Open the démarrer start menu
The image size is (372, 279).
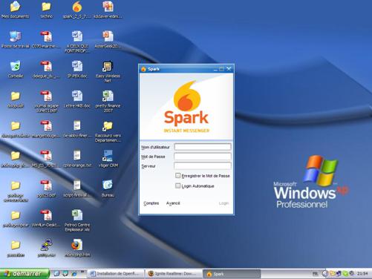click(25, 274)
